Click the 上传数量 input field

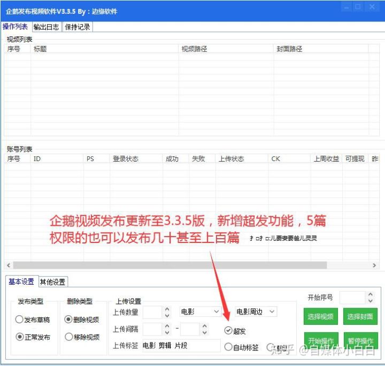tap(152, 312)
